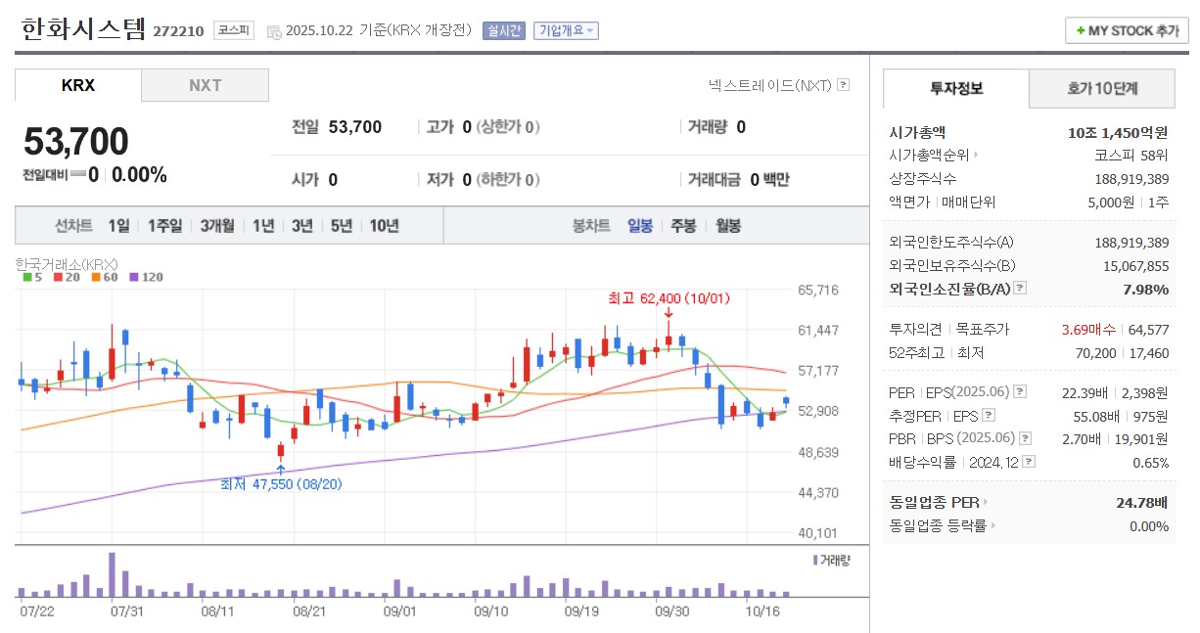Click the 상장주식수 value 188,919,389
Screen dimensions: 1200x633
[x=1131, y=178]
